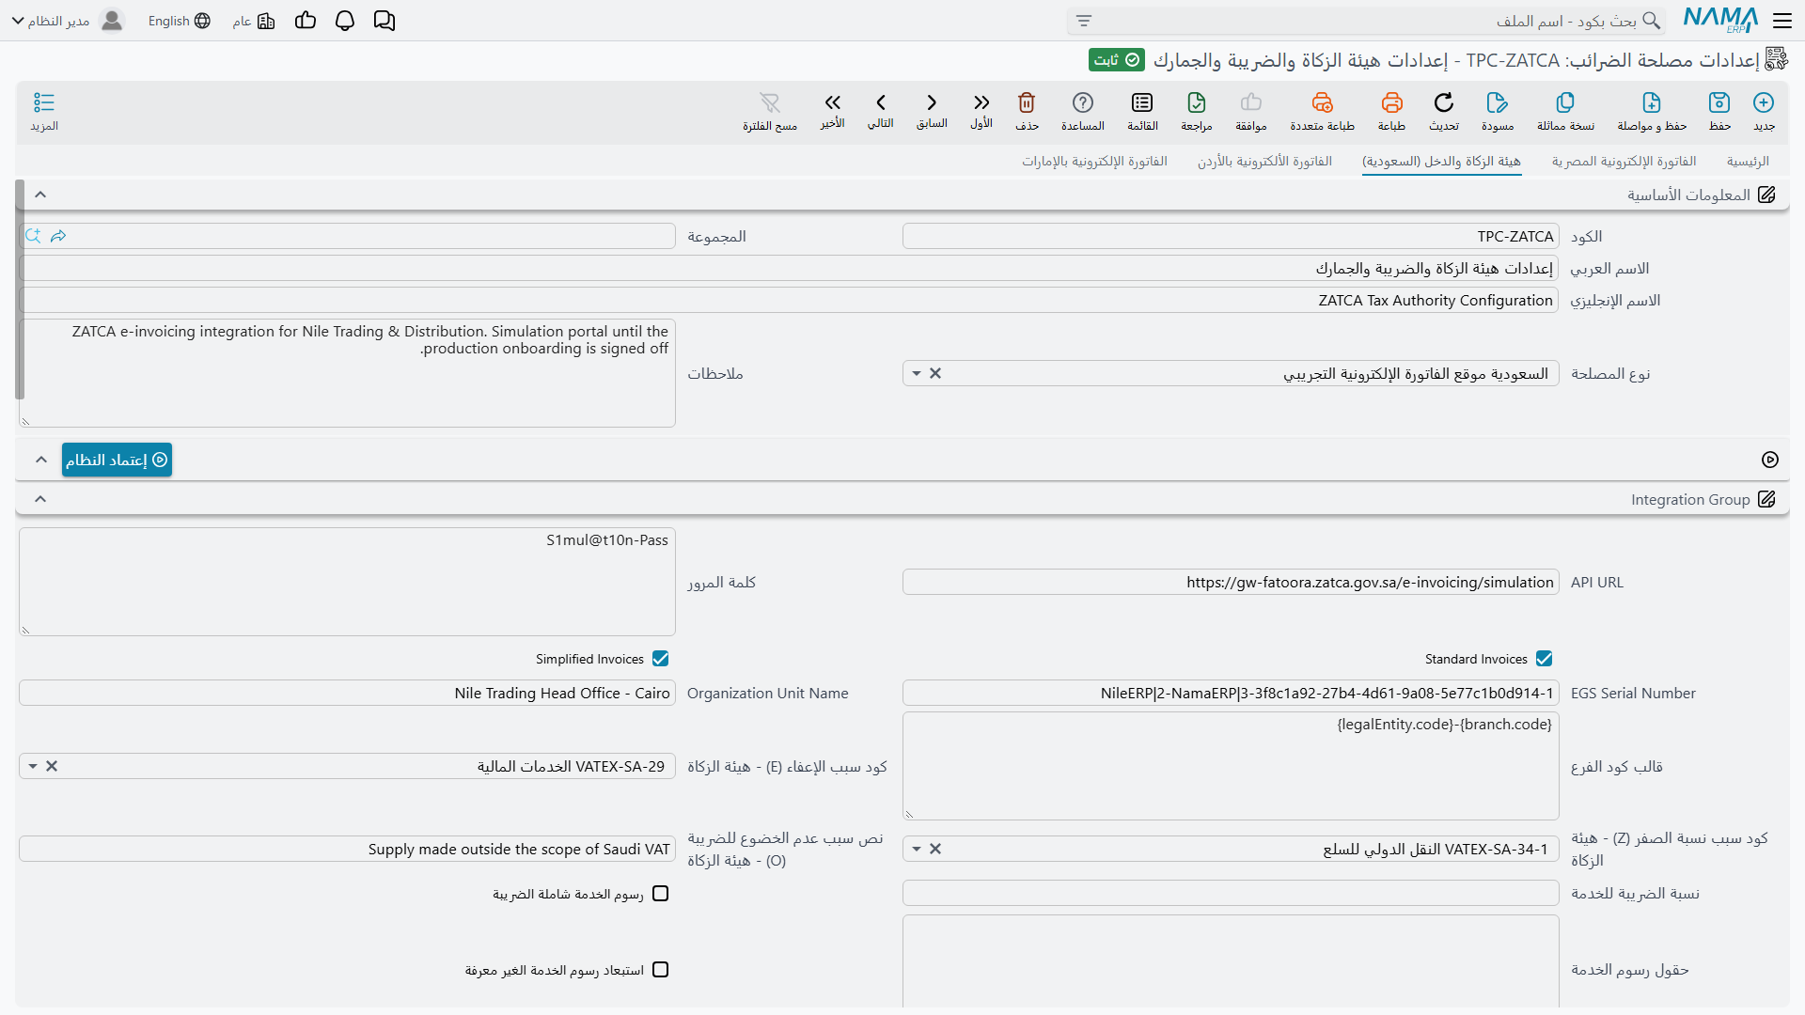Image resolution: width=1805 pixels, height=1015 pixels.
Task: Switch language to English
Action: click(x=179, y=21)
